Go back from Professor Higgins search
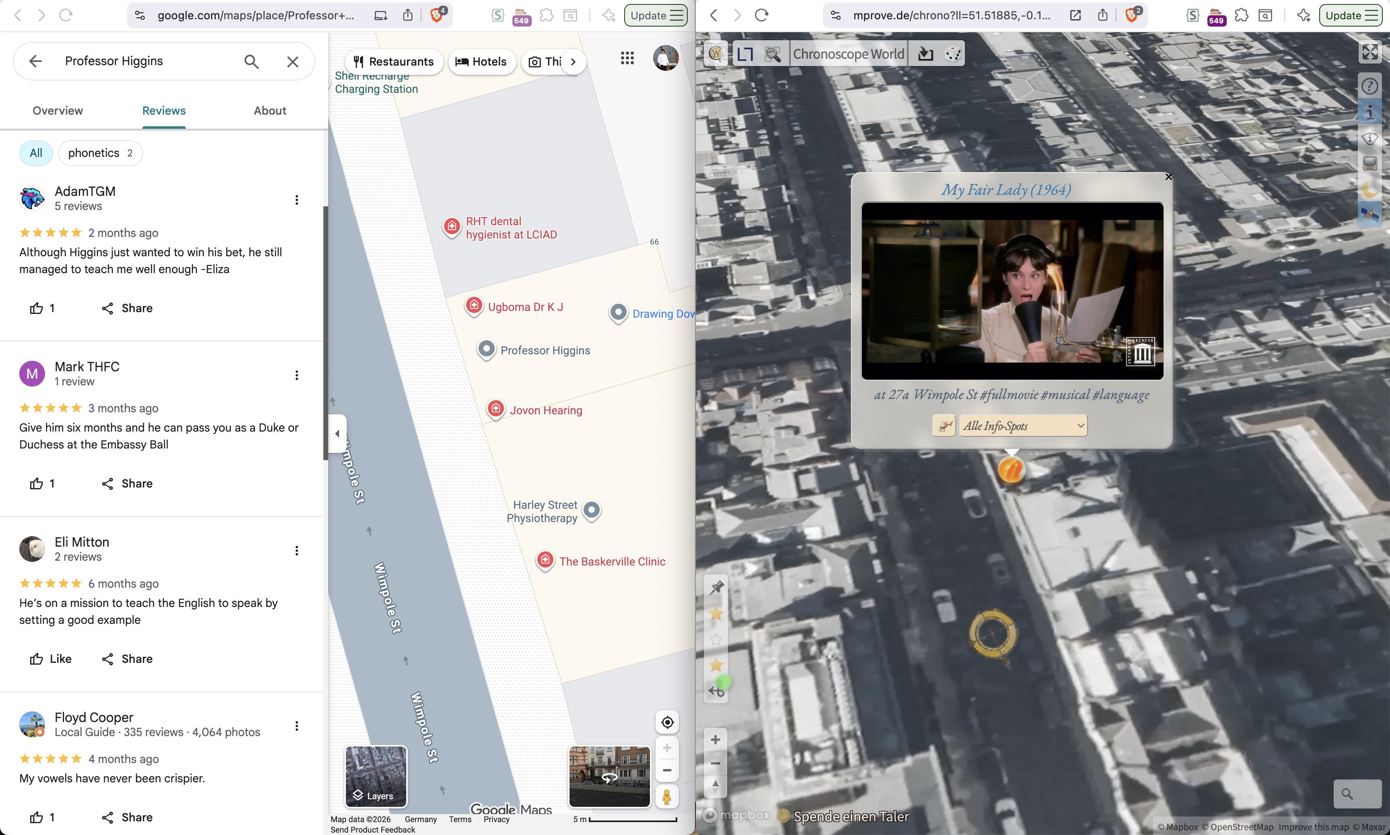Viewport: 1390px width, 835px height. tap(35, 61)
